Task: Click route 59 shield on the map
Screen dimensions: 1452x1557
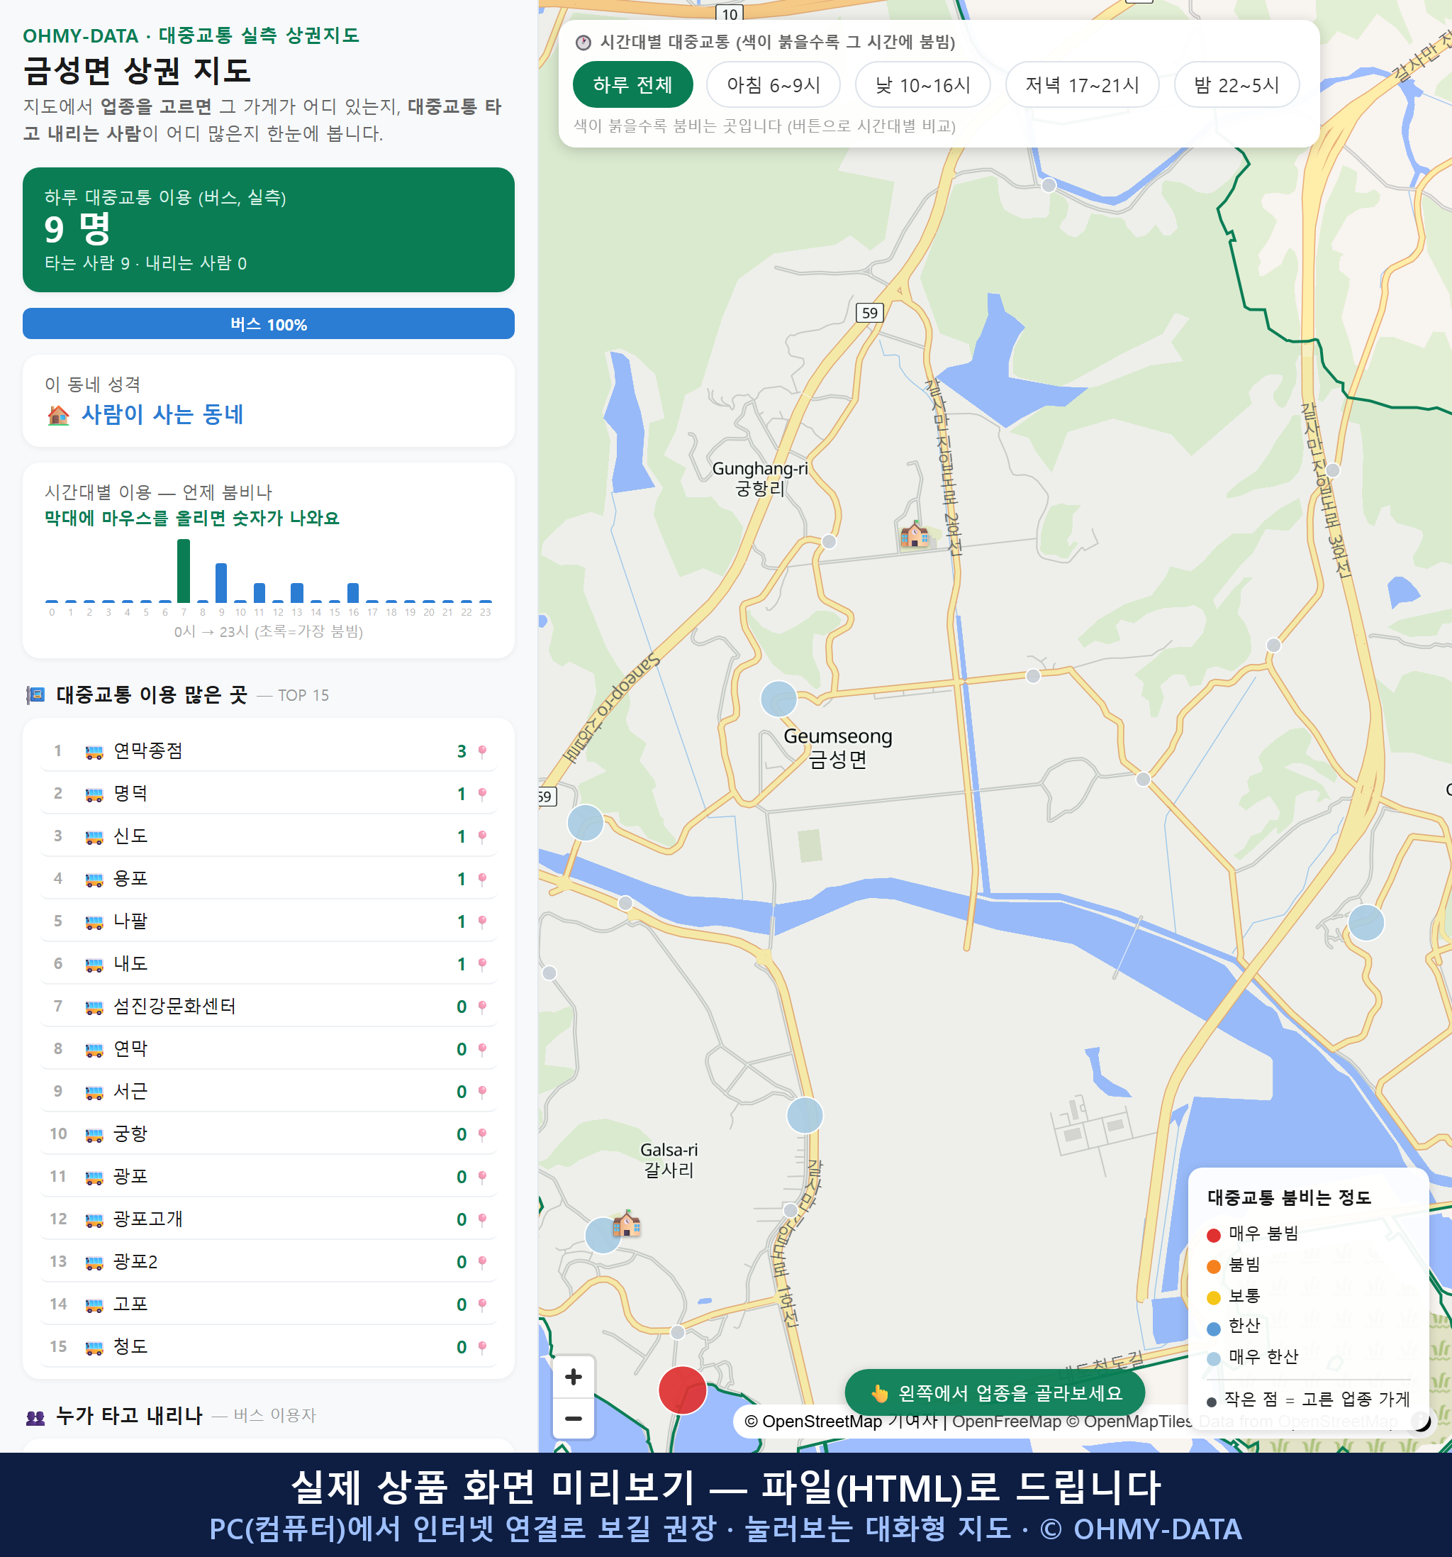Action: pyautogui.click(x=869, y=313)
